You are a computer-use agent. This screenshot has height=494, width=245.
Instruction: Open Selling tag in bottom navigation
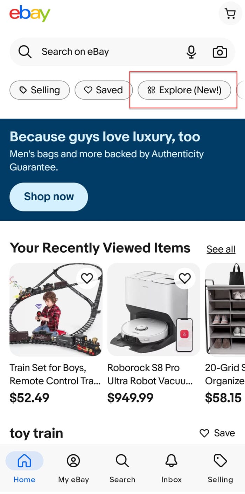[x=220, y=468]
